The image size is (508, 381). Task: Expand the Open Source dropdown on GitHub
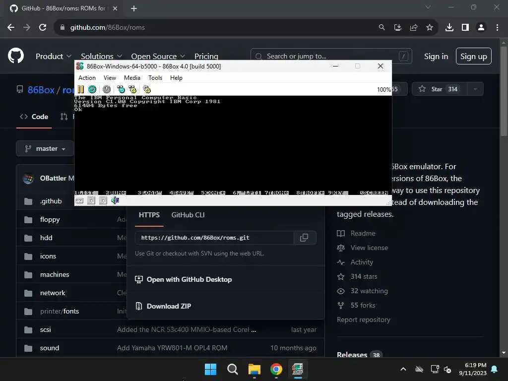[158, 56]
